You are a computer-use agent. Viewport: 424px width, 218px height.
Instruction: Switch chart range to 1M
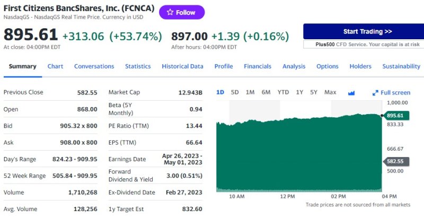250,92
